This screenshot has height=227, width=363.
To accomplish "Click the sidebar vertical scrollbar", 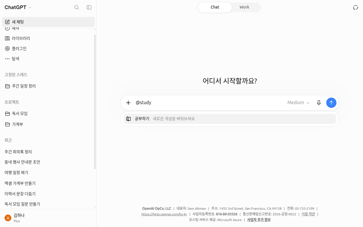I will tap(95, 102).
